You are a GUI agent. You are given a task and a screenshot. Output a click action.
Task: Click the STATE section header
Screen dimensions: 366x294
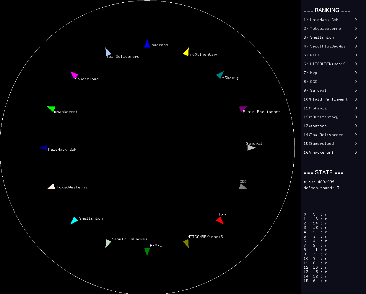pos(323,173)
